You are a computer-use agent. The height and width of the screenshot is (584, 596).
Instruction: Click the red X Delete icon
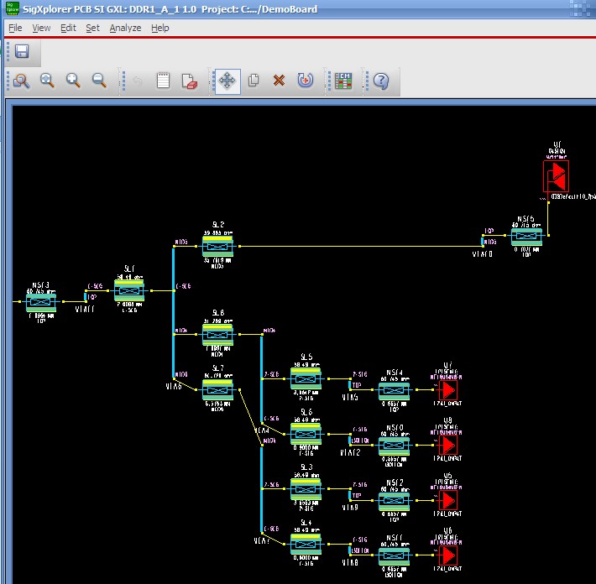(x=280, y=81)
